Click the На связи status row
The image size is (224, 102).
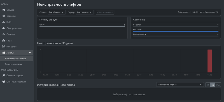pyautogui.click(x=176, y=25)
